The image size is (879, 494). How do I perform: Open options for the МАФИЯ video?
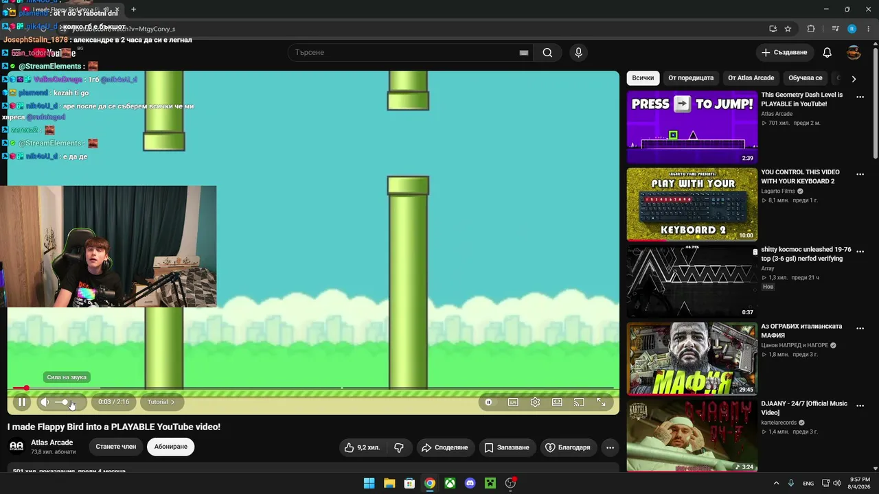click(x=860, y=329)
